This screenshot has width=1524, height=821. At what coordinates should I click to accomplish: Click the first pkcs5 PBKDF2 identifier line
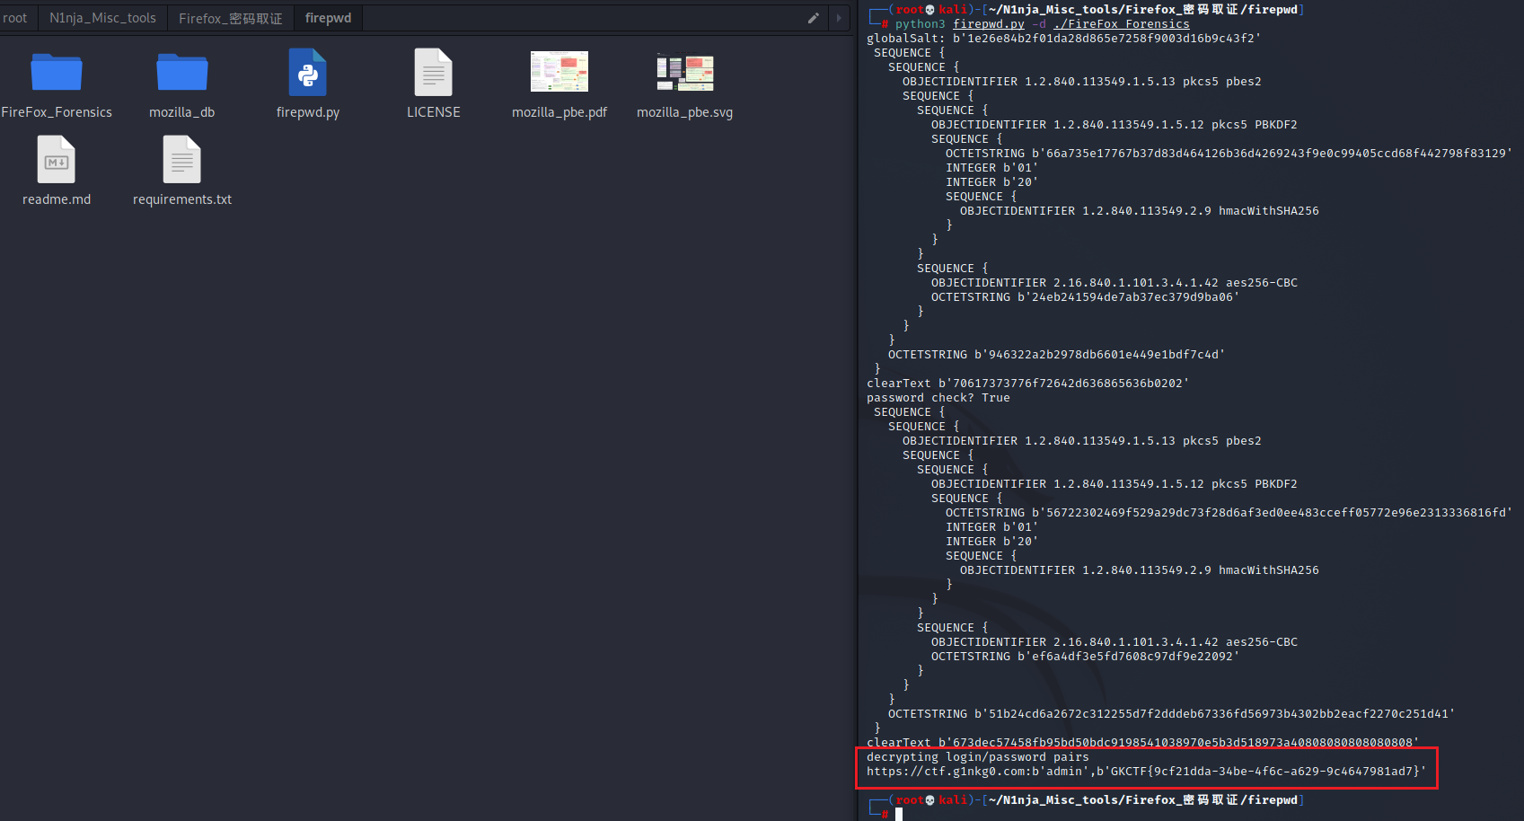pyautogui.click(x=1114, y=125)
